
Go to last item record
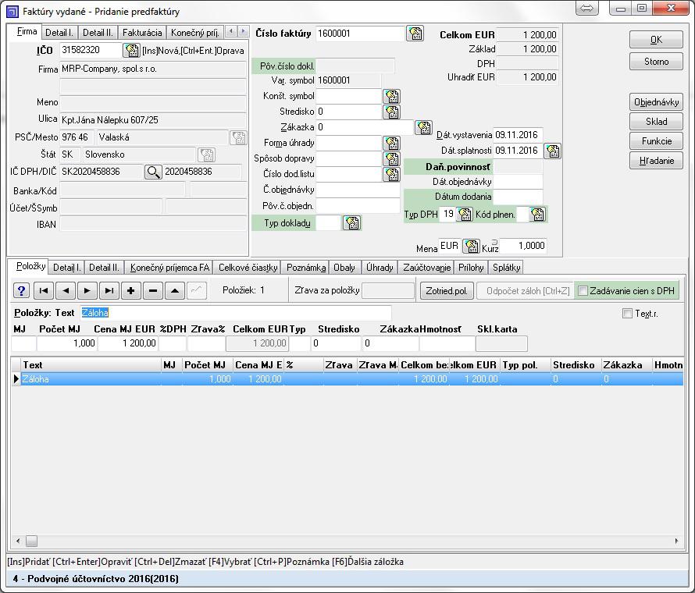click(x=109, y=290)
